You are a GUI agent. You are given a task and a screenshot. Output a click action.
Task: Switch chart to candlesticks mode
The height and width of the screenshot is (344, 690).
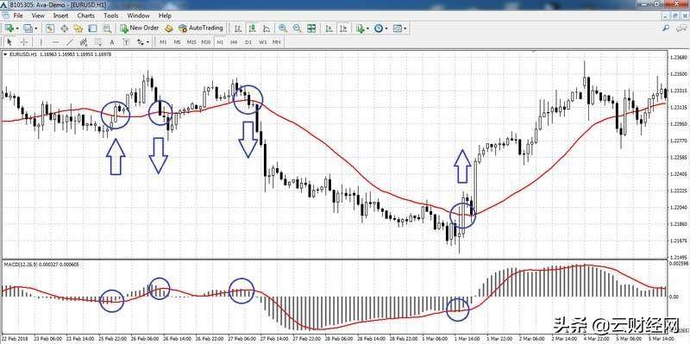[253, 28]
